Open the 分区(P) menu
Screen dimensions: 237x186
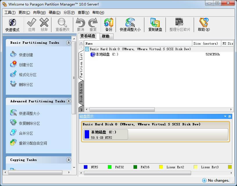click(69, 13)
